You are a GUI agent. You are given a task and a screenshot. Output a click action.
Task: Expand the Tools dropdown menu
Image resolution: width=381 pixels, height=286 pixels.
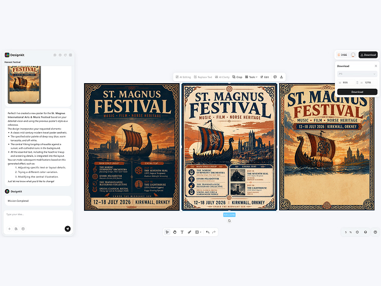click(251, 77)
